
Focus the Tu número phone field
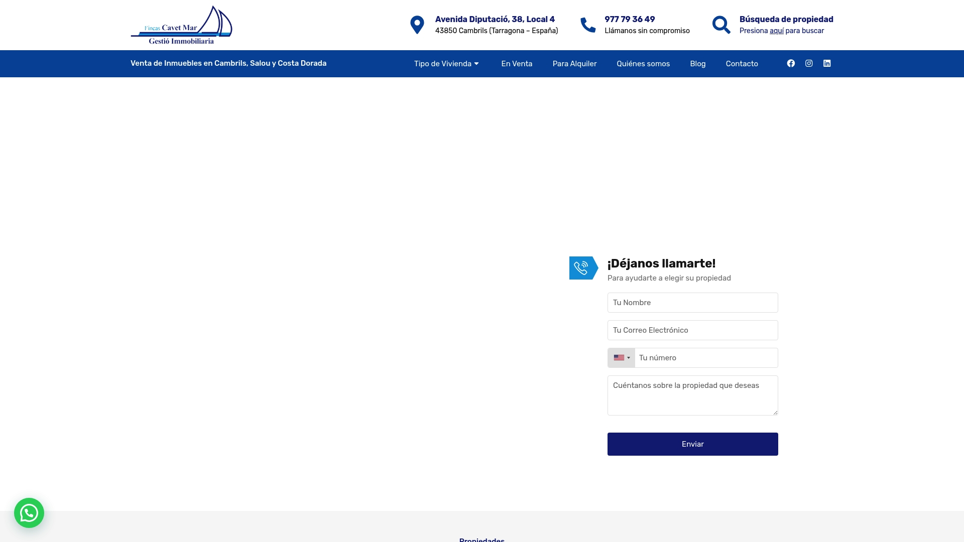click(x=706, y=358)
